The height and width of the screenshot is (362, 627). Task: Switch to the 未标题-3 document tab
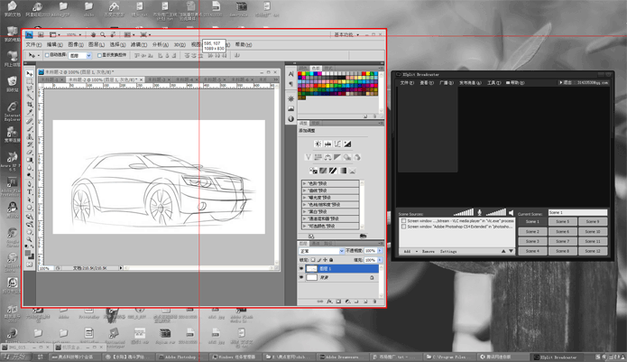(x=158, y=79)
